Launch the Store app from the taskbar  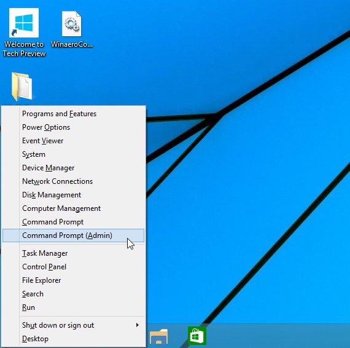point(196,336)
